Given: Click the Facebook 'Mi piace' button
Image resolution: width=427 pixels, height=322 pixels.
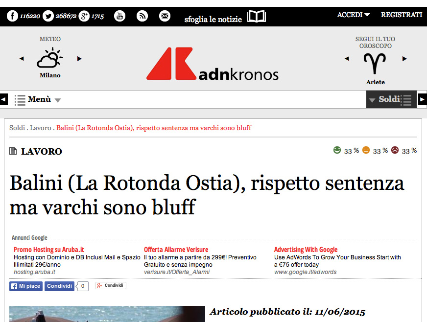Looking at the screenshot, I should [26, 286].
